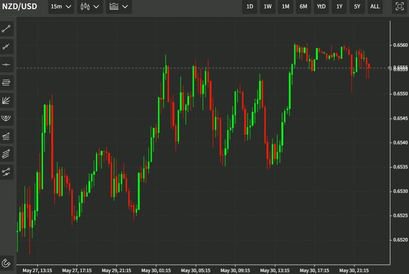Viewport: 409px width, 274px height.
Task: Set chart range to 1D
Action: click(249, 6)
